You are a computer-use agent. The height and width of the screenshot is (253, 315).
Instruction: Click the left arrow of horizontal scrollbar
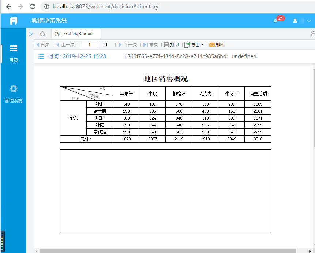pyautogui.click(x=37, y=251)
